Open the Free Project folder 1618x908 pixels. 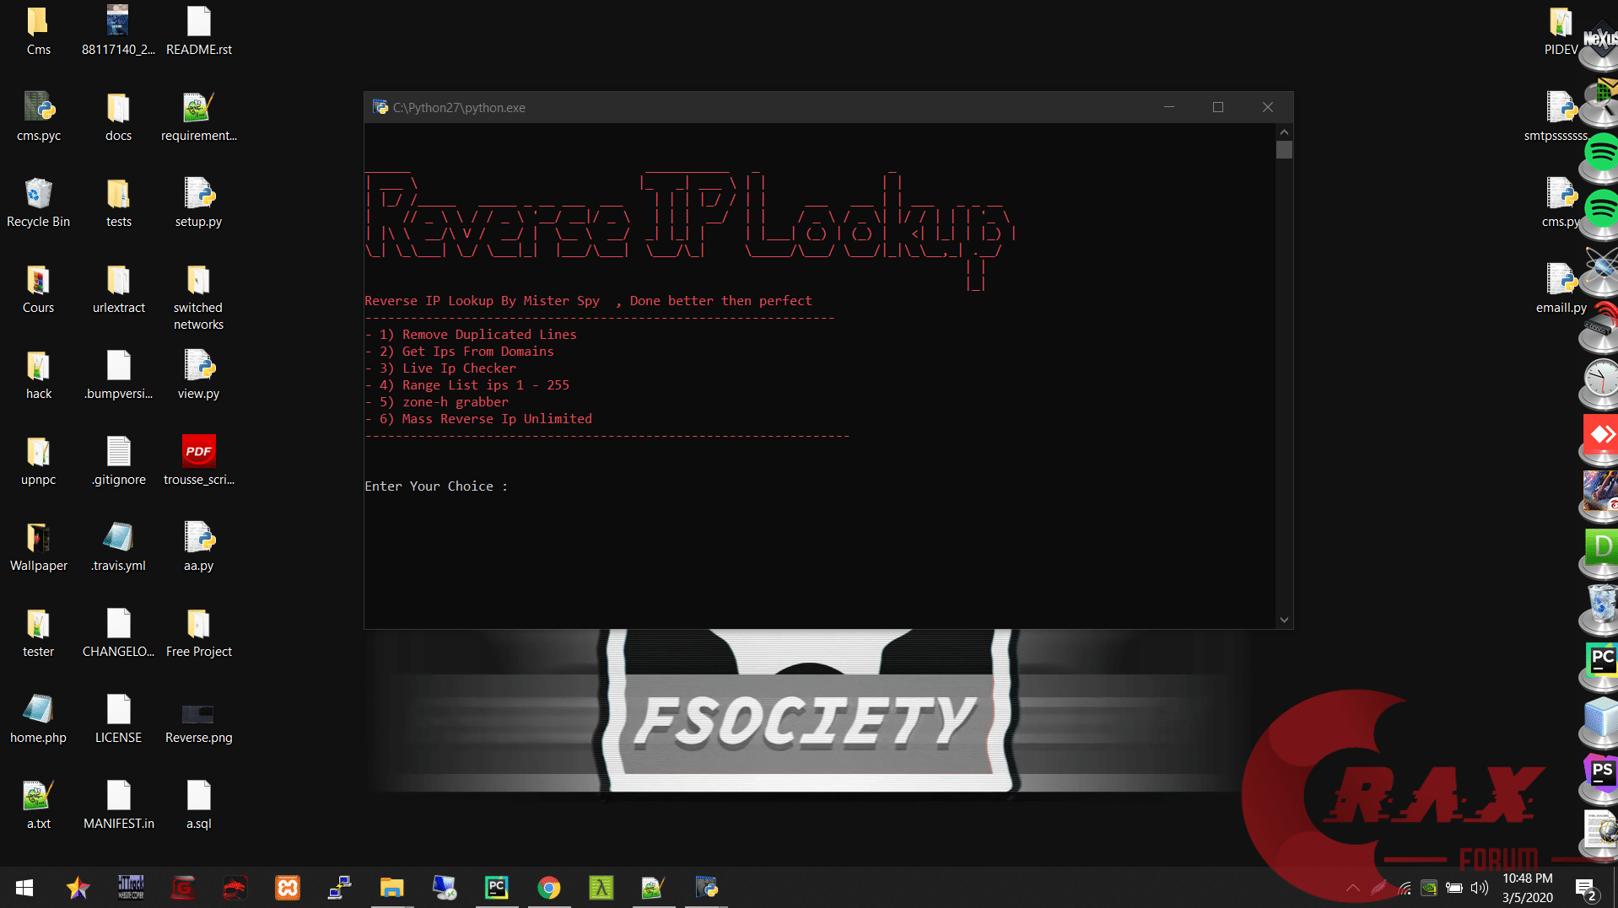click(x=198, y=633)
